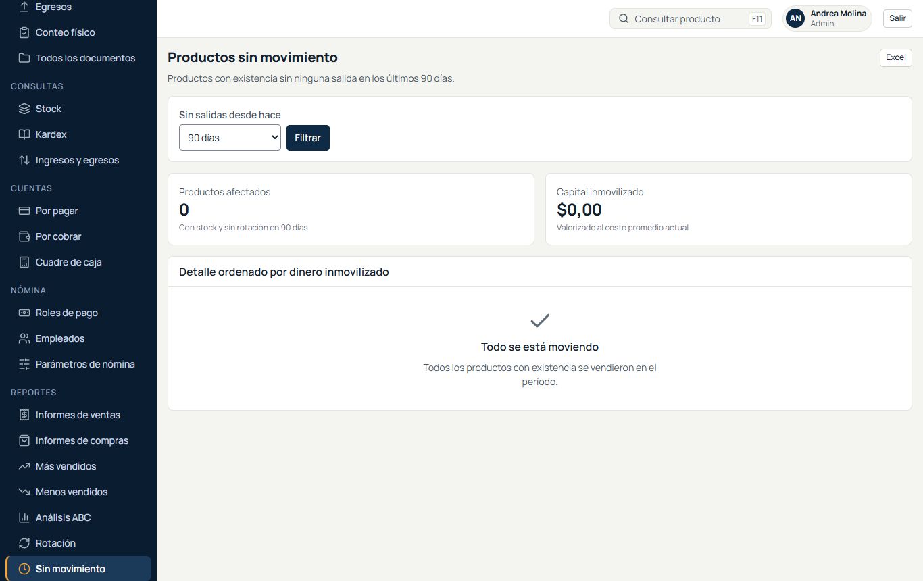Click the Por pagar card icon
The height and width of the screenshot is (581, 923).
coord(24,211)
